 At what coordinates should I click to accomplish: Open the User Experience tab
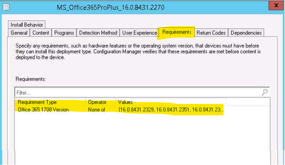[x=139, y=33]
